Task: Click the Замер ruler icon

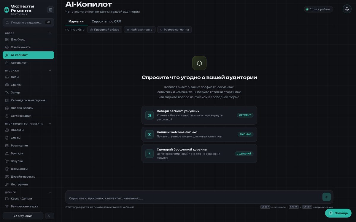Action: pos(7,92)
